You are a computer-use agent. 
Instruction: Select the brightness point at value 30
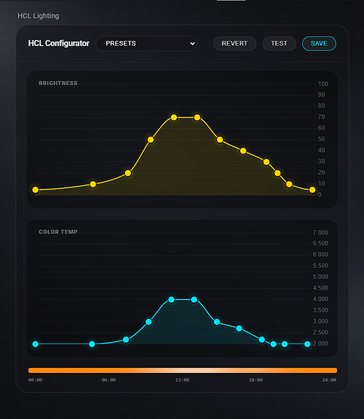click(x=266, y=162)
